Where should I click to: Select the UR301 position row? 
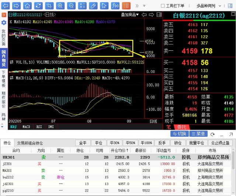click(x=116, y=157)
